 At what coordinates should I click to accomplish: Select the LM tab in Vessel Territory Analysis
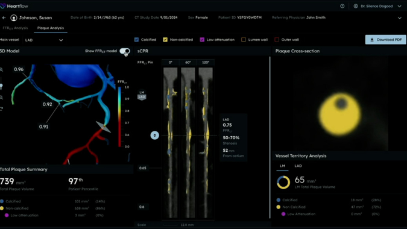[282, 166]
